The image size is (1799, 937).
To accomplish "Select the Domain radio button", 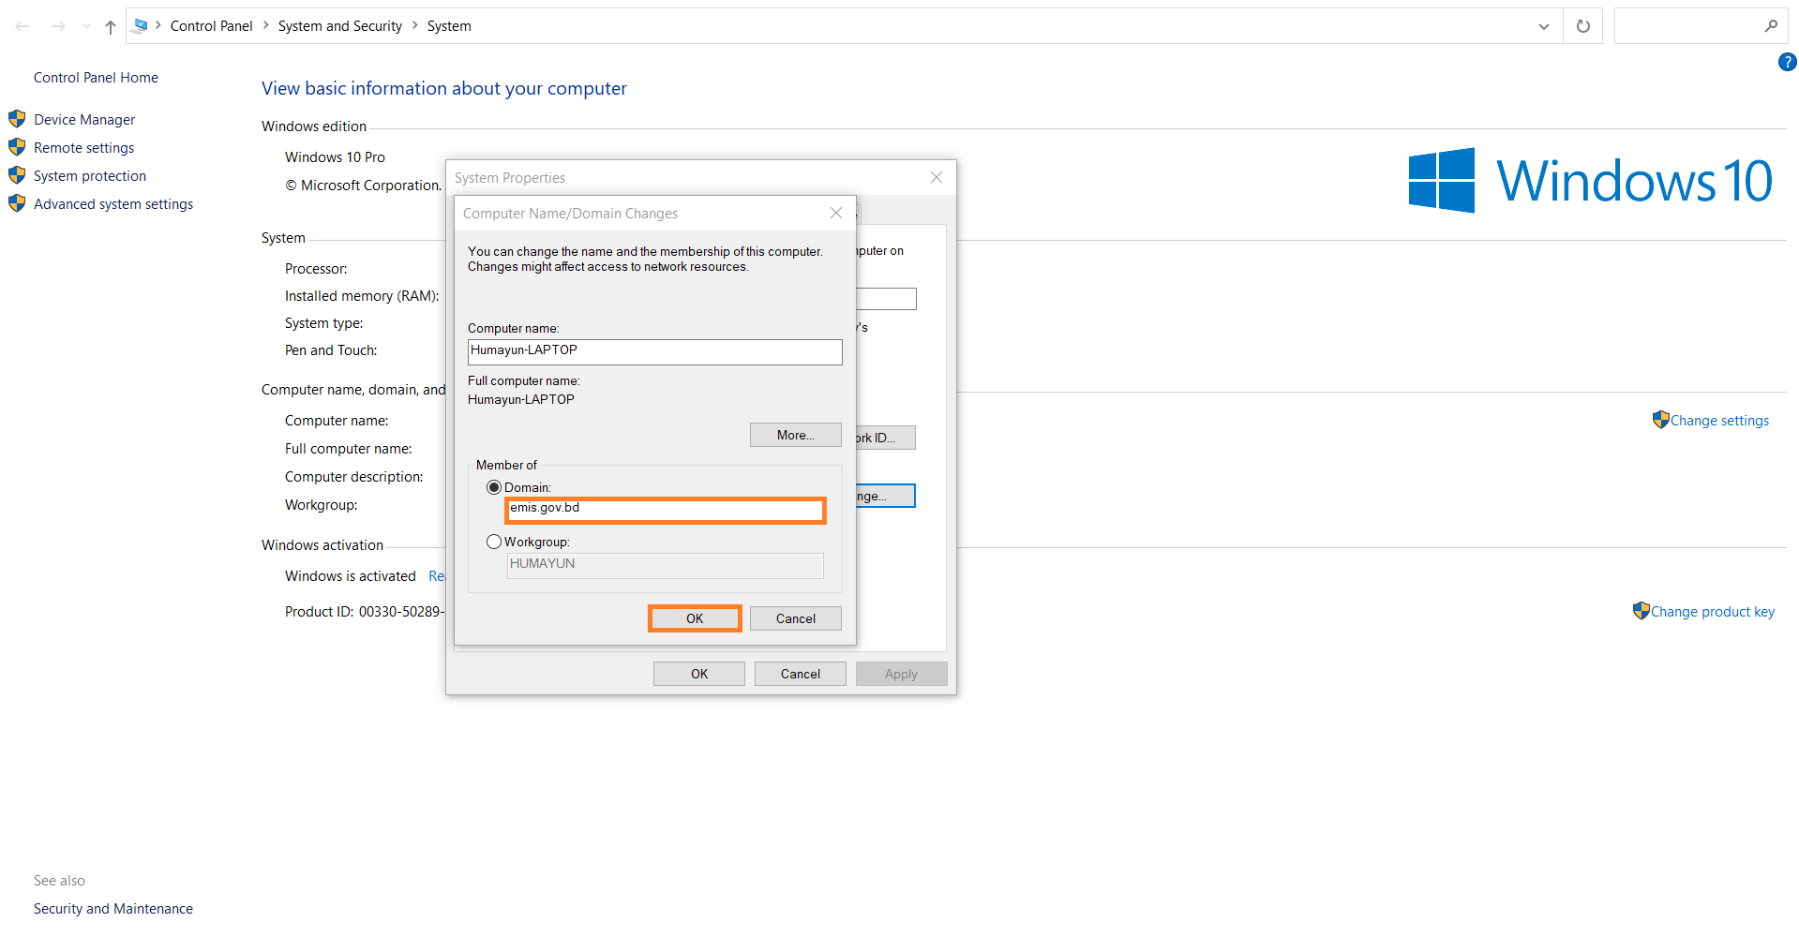I will click(x=494, y=487).
